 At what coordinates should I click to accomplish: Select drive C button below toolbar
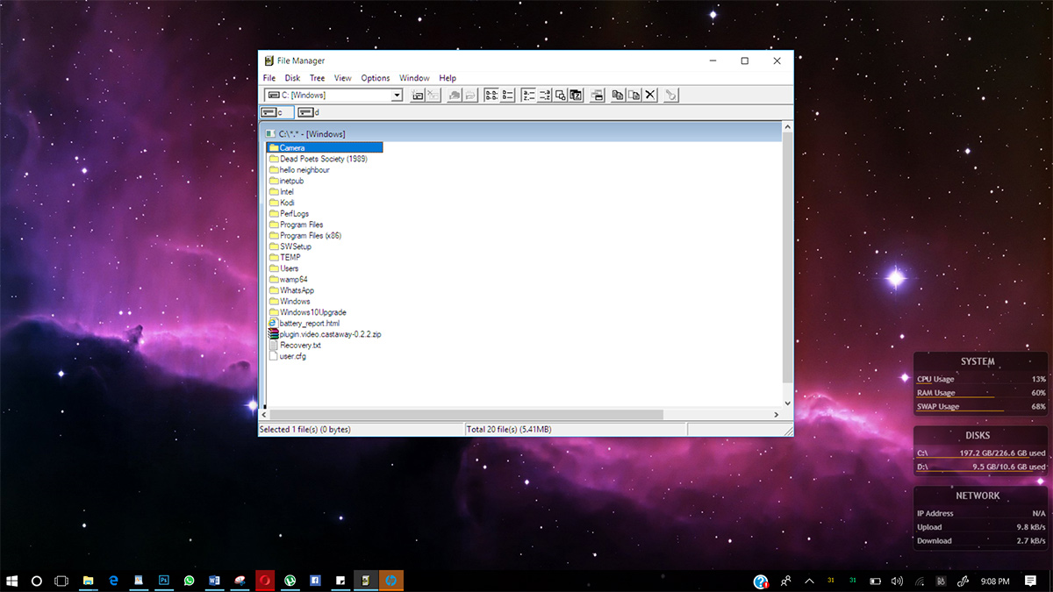(x=276, y=112)
